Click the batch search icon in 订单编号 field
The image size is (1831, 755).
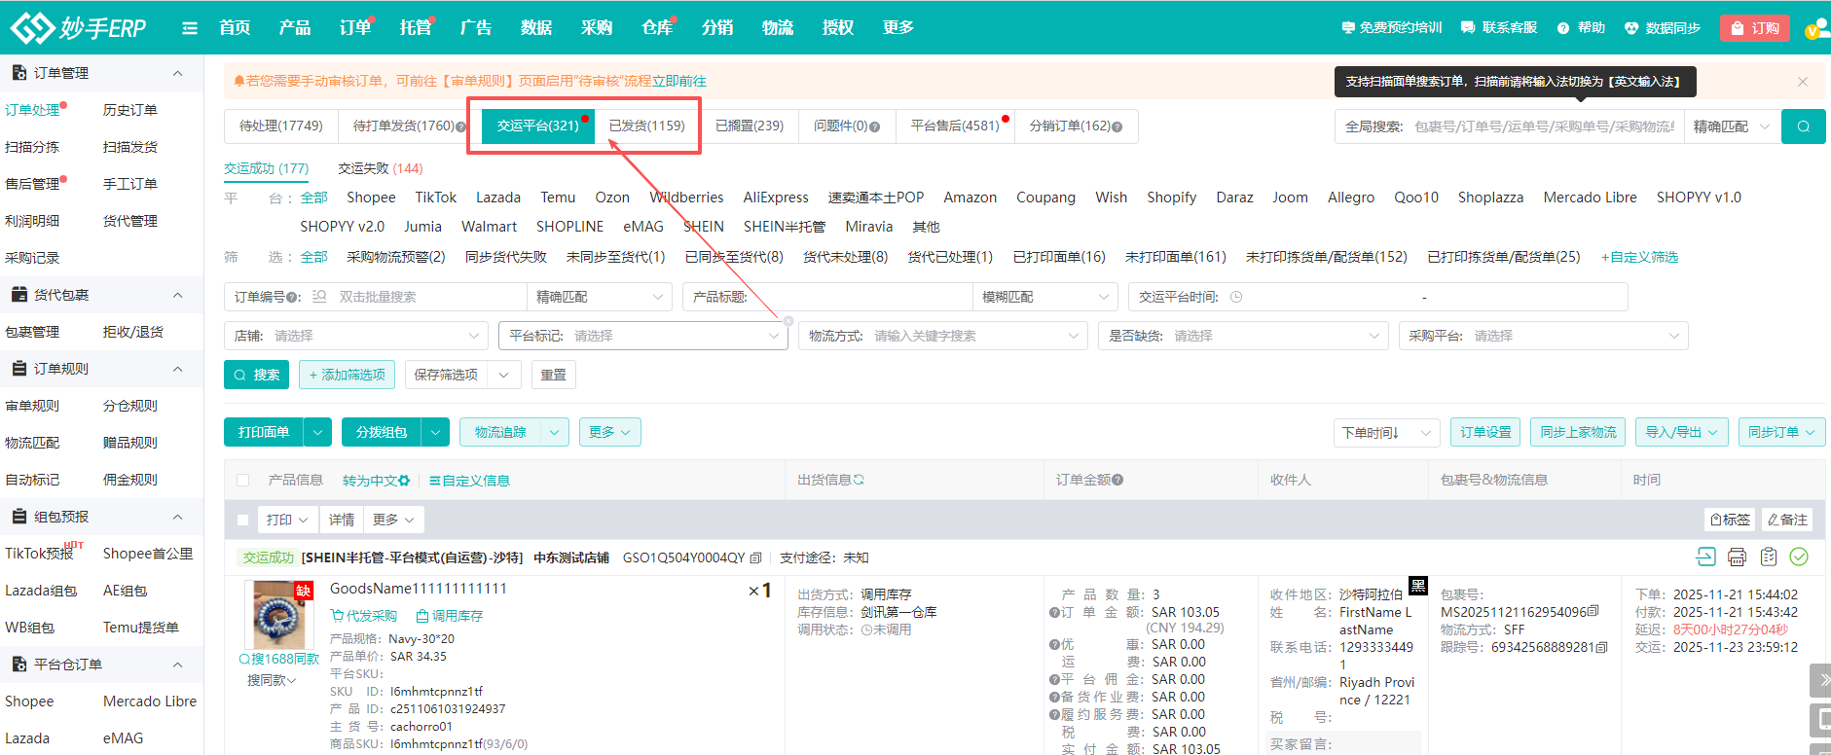tap(319, 297)
